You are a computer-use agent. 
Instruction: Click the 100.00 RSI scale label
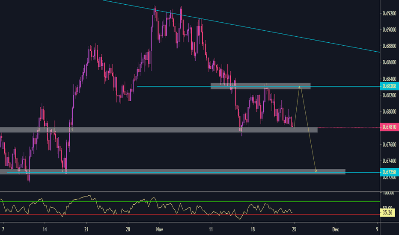[389, 193]
